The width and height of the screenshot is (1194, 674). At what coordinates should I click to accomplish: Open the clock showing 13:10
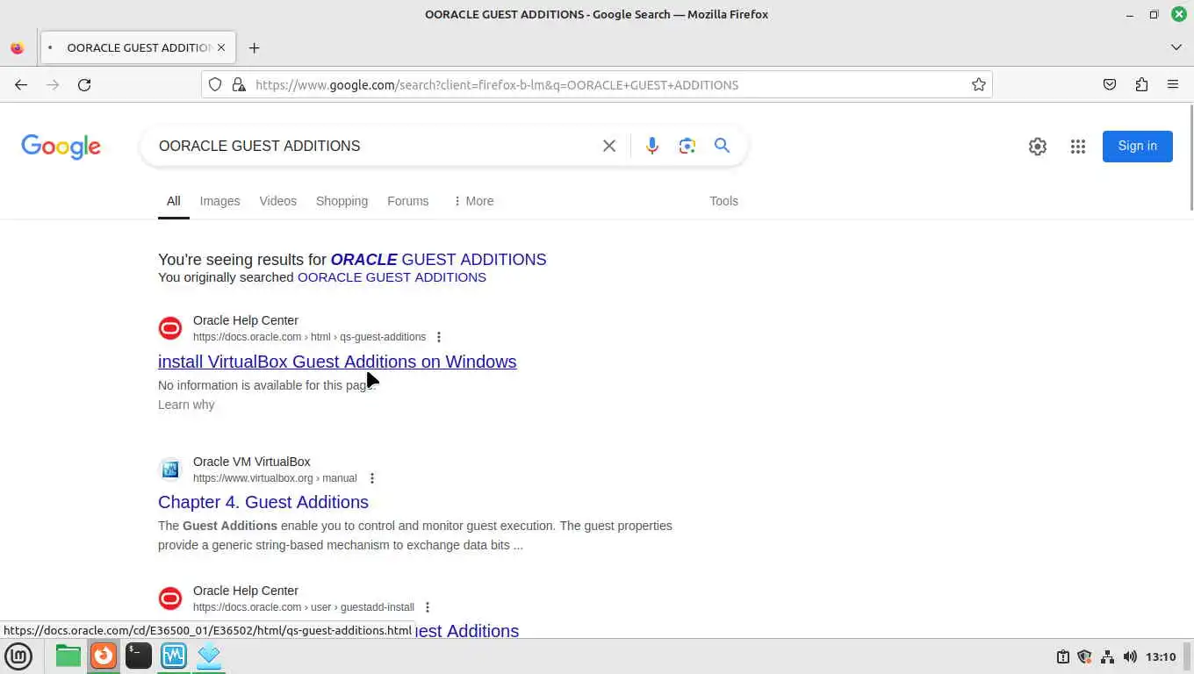tap(1161, 656)
